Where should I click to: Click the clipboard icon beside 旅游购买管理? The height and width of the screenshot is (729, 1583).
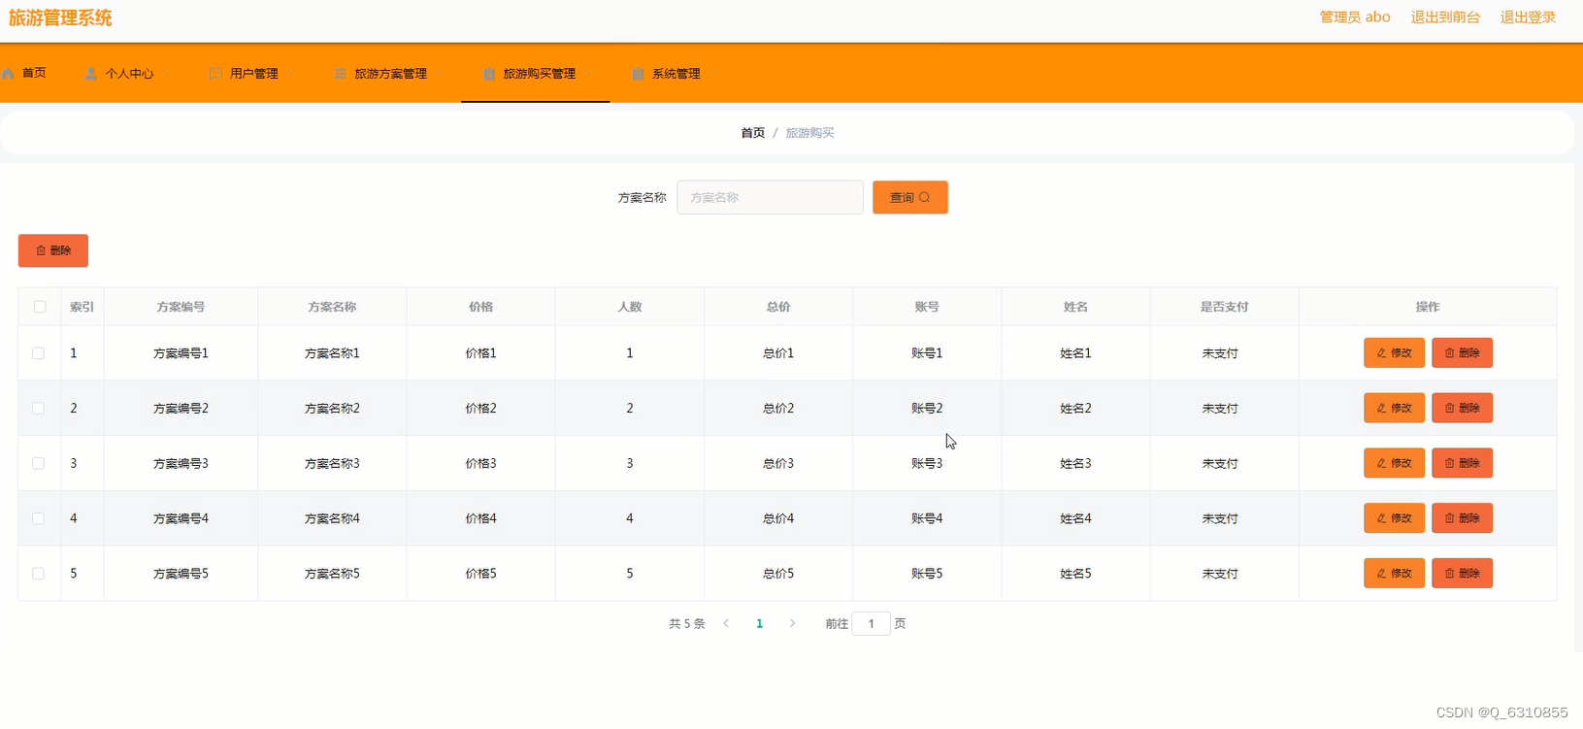489,74
